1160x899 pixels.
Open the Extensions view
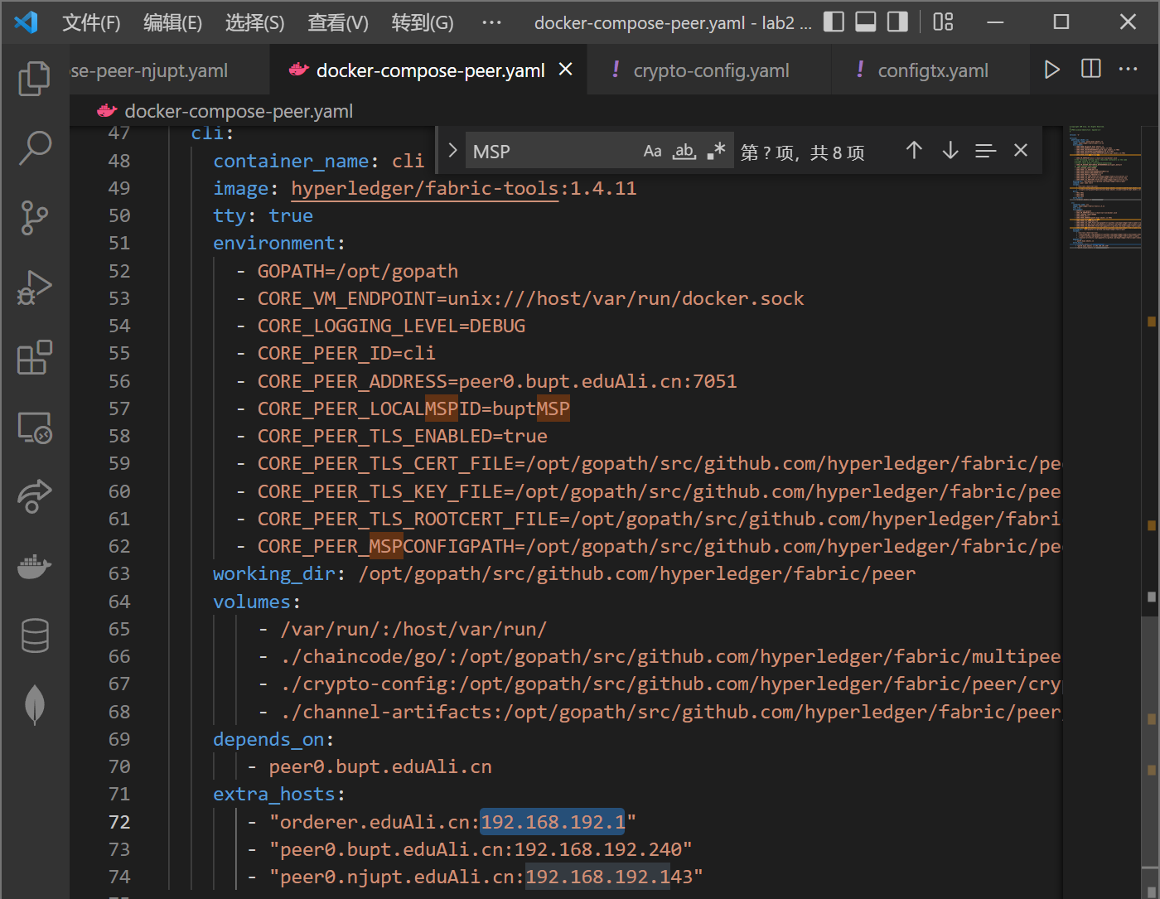point(34,357)
